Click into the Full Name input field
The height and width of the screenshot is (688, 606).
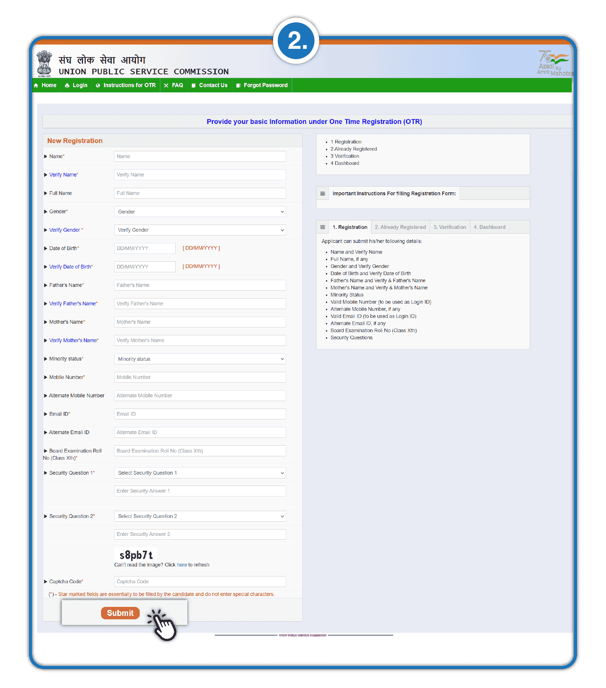coord(200,193)
